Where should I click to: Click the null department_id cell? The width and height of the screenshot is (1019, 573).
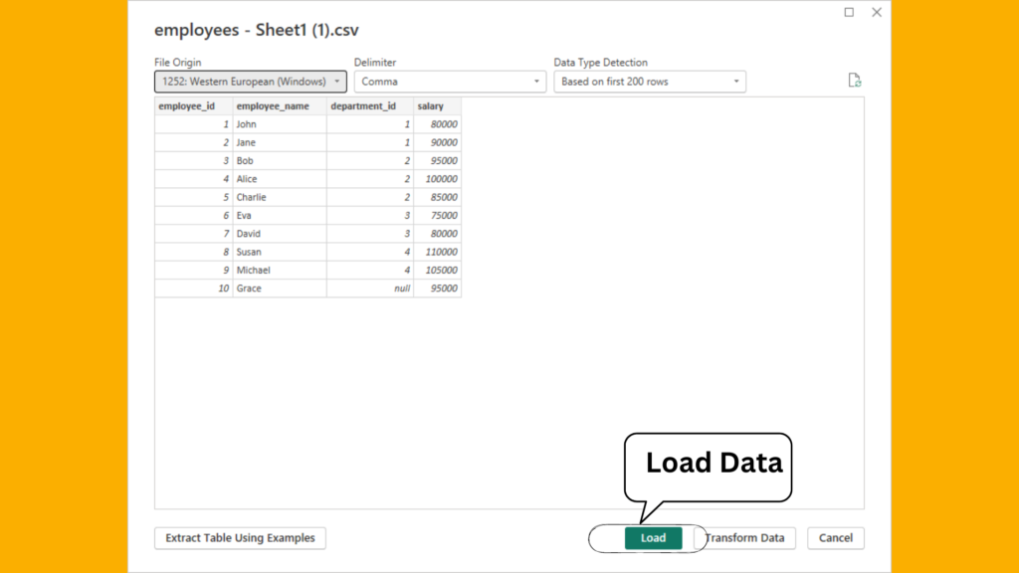coord(370,287)
